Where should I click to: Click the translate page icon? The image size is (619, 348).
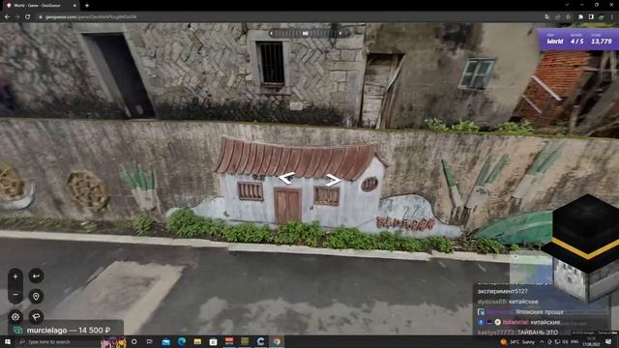[546, 17]
